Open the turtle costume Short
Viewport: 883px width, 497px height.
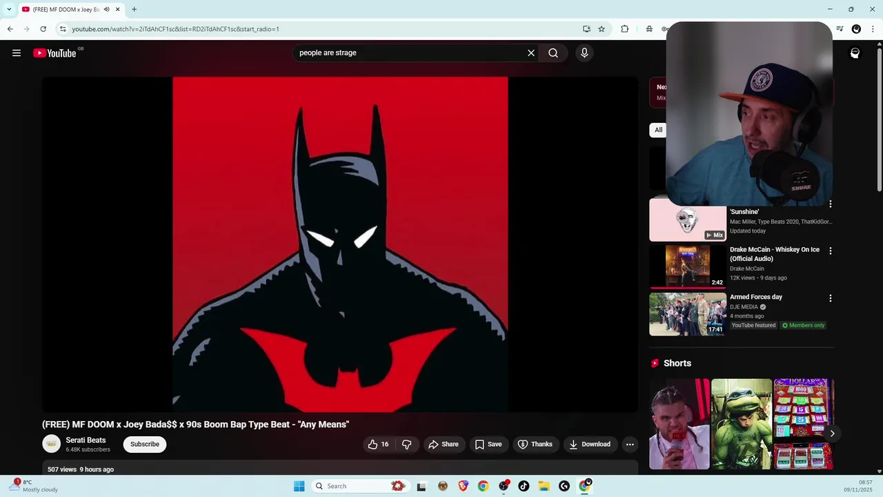(x=742, y=424)
